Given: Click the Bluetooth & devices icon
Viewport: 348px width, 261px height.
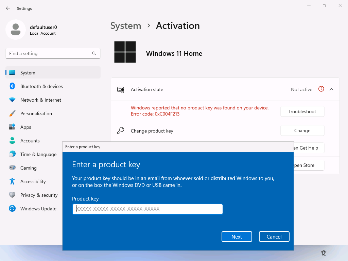Looking at the screenshot, I should (x=12, y=86).
